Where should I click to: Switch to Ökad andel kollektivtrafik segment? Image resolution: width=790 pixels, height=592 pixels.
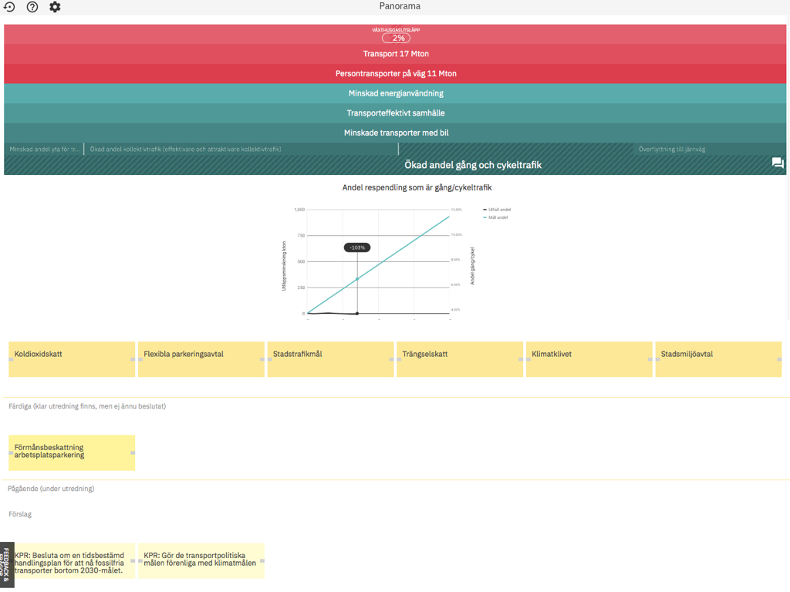(x=185, y=149)
